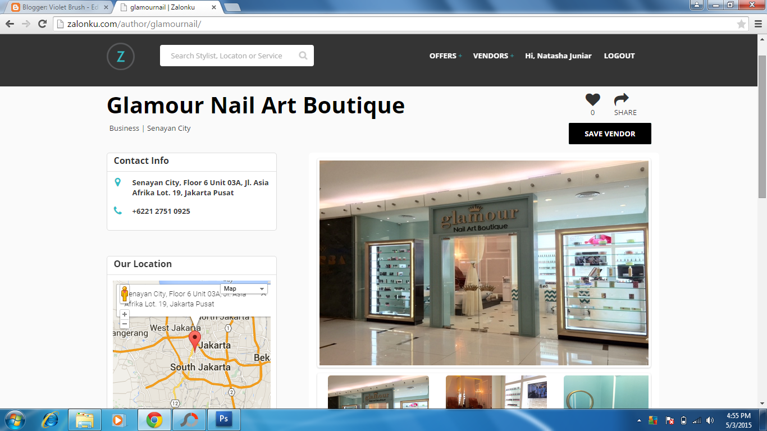Click the location pin icon in Contact Info

[x=117, y=182]
